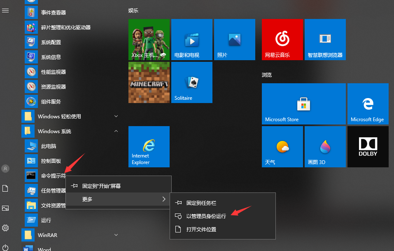The width and height of the screenshot is (394, 251).
Task: Open the 画图 3D tile
Action: [325, 147]
